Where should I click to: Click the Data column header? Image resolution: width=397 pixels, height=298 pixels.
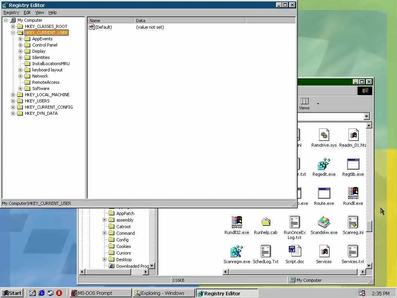click(189, 21)
